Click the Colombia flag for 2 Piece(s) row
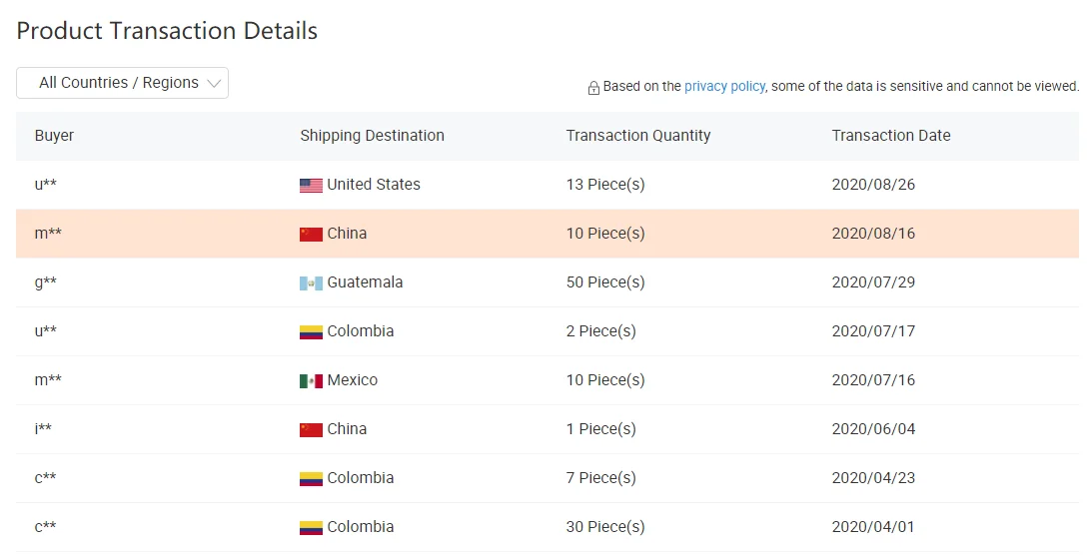 [x=311, y=331]
